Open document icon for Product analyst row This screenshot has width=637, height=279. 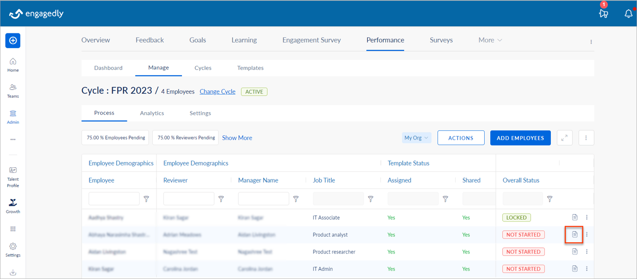pos(575,235)
